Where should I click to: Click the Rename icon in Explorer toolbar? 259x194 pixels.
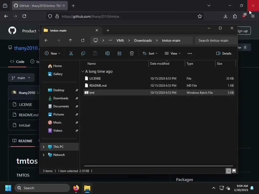[x=107, y=53]
